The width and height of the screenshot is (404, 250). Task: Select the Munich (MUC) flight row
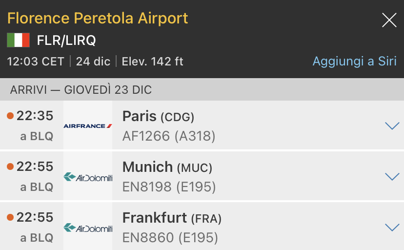pos(244,176)
